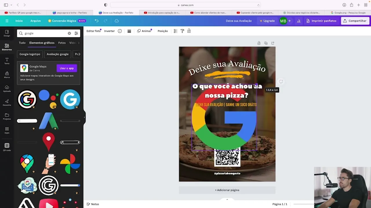Open the QR code sidebar app
Viewport: 371px width, 208px height.
(x=7, y=147)
